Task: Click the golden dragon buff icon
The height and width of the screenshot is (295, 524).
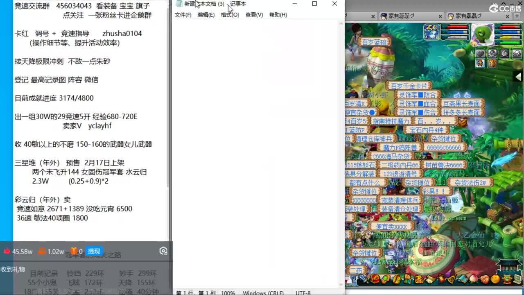Action: (x=492, y=63)
